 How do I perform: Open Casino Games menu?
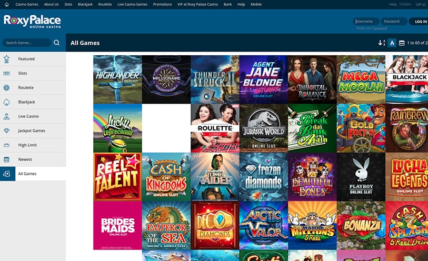coord(27,4)
